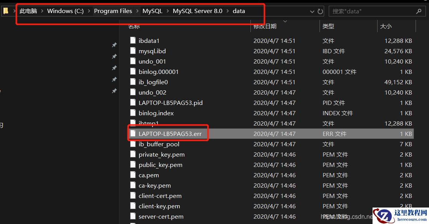This screenshot has height=224, width=429.
Task: Select the binlog.000001 file name
Action: pyautogui.click(x=158, y=72)
